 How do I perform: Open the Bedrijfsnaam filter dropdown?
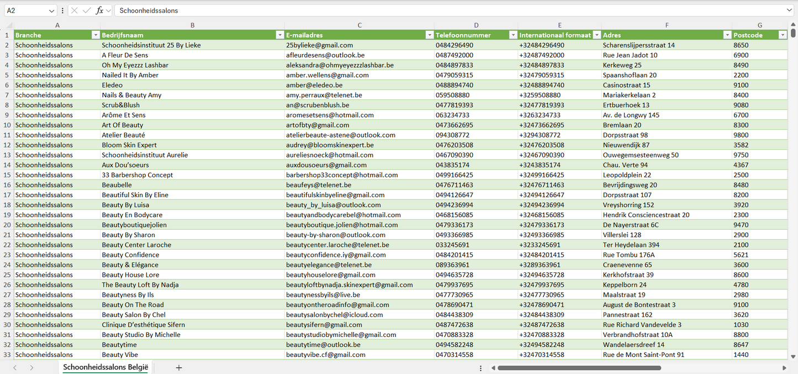(x=279, y=35)
